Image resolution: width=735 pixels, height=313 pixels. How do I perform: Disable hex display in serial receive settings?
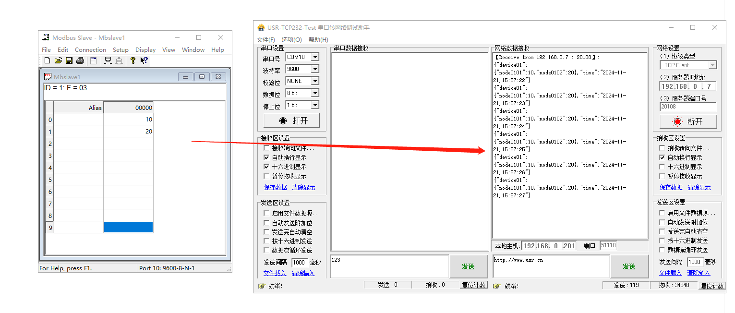[x=267, y=167]
